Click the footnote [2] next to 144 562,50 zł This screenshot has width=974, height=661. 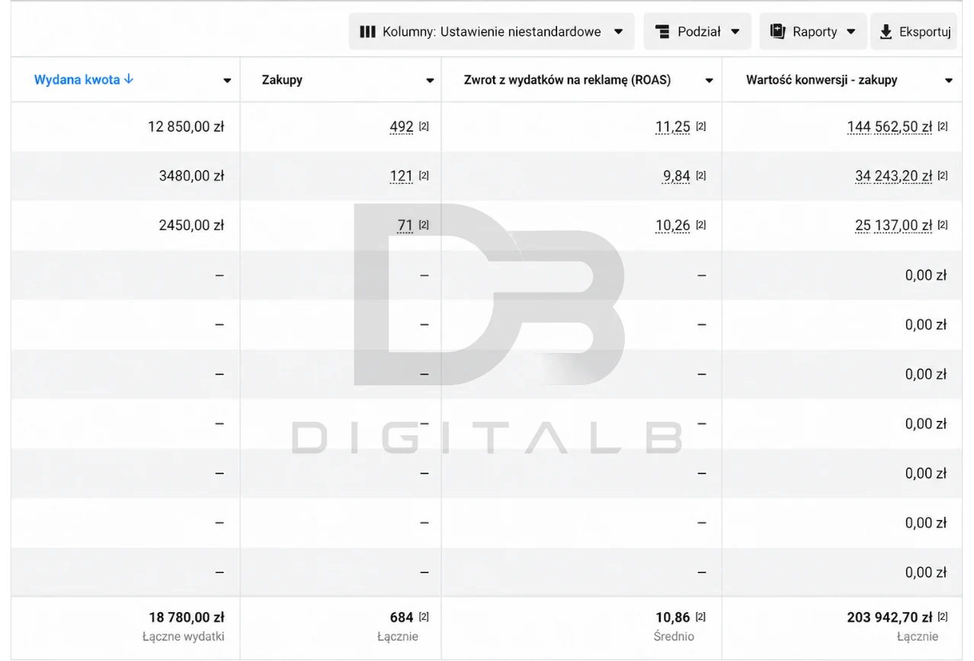point(943,127)
